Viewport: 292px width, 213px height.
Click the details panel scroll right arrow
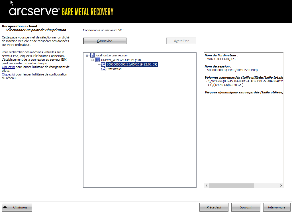(281, 185)
